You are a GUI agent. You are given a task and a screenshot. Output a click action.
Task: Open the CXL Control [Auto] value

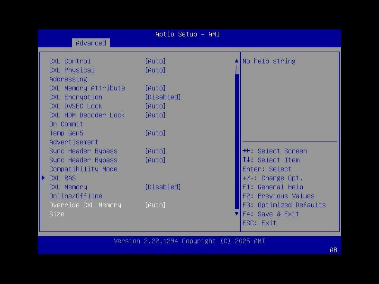click(x=155, y=61)
